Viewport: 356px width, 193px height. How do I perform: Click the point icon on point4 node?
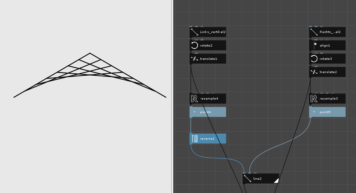[x=194, y=112]
